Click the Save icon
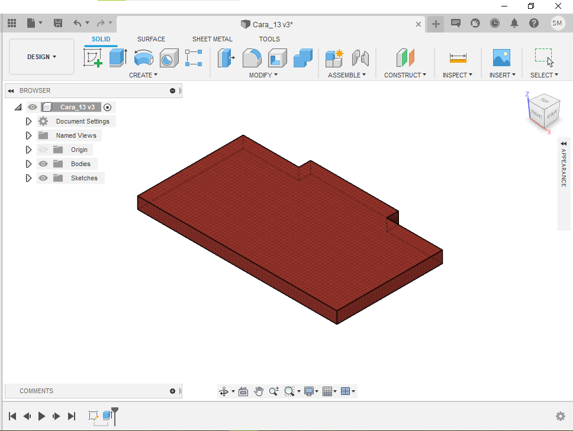573x431 pixels. (x=58, y=24)
